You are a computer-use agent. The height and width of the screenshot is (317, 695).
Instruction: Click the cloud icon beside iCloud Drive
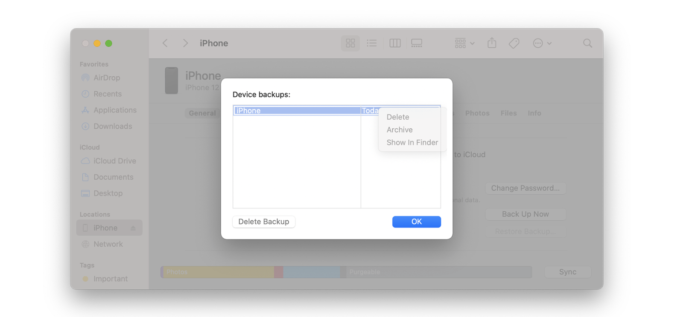tap(85, 161)
